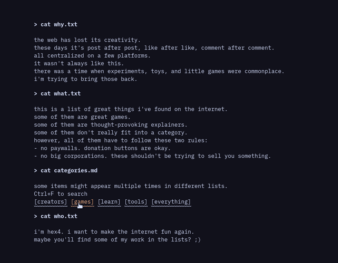Go to the [tools] category link
Viewport: 338px width, 263px height.
pos(136,202)
